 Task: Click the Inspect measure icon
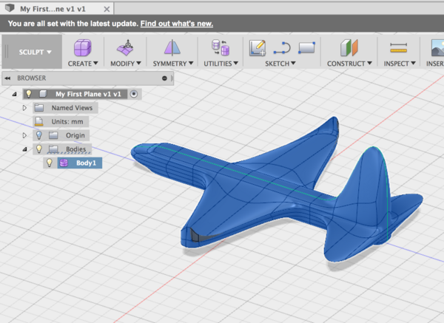click(399, 48)
